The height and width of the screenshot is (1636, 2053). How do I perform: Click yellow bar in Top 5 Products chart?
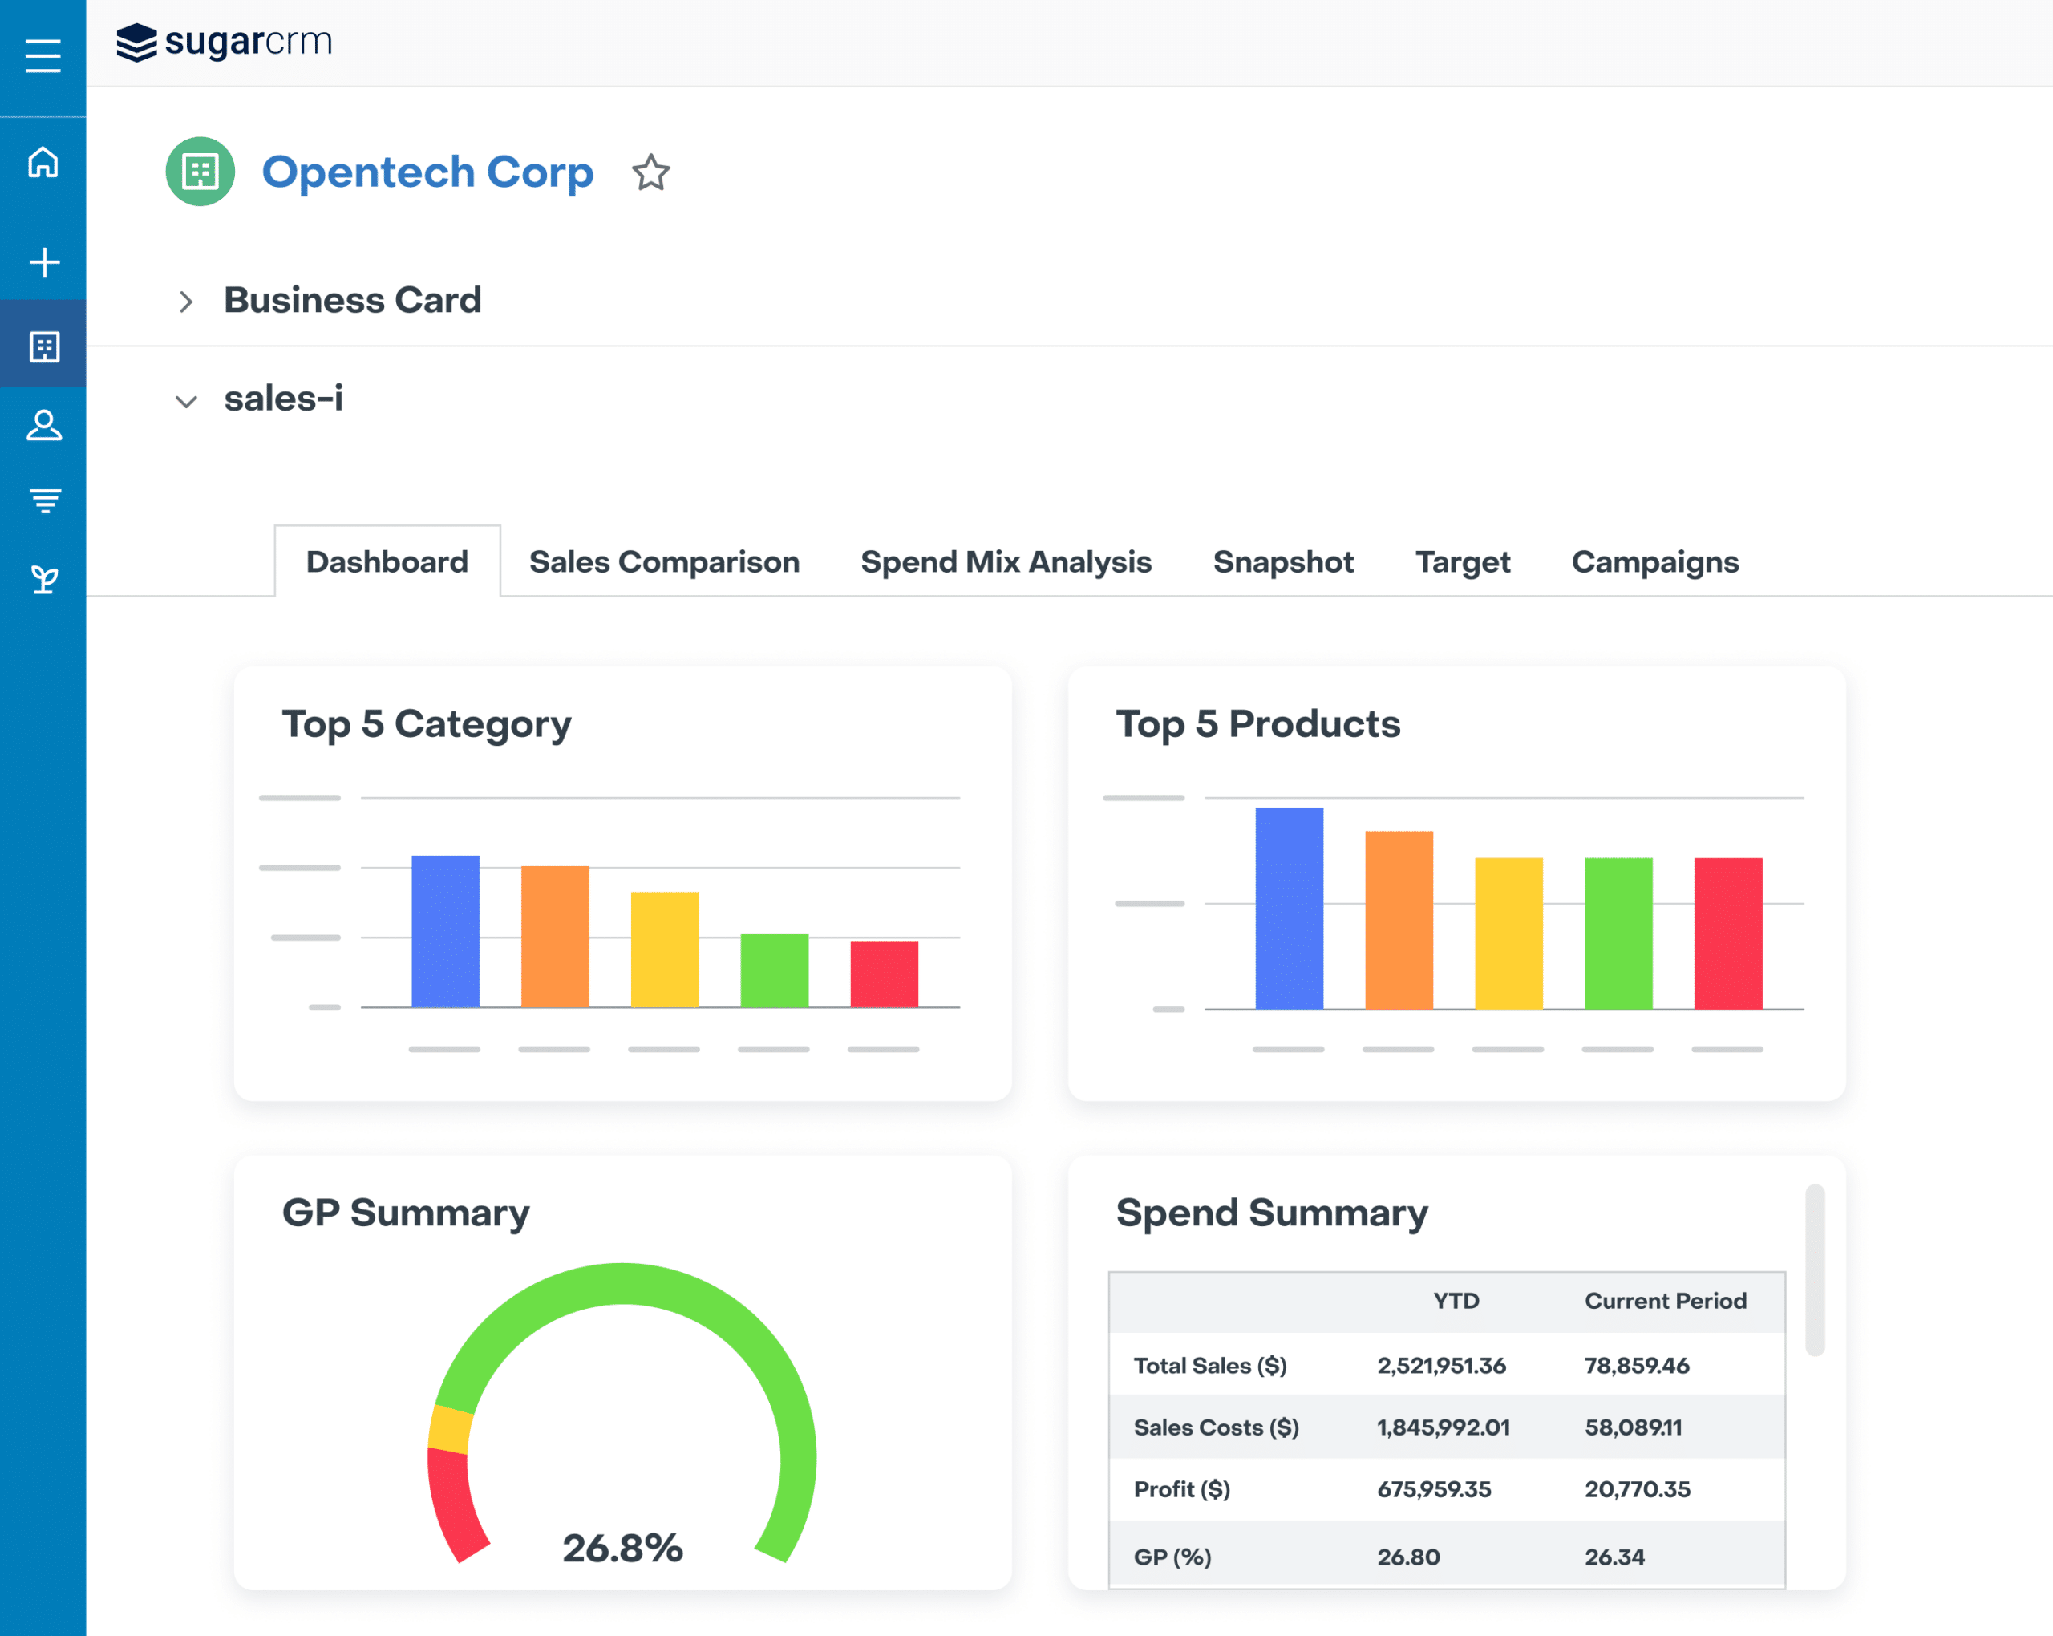click(x=1508, y=933)
